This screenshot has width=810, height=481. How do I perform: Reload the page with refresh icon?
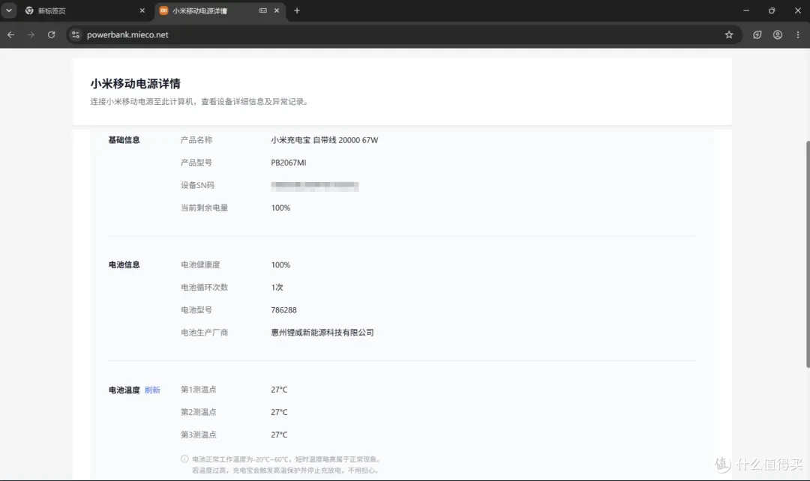(x=51, y=34)
